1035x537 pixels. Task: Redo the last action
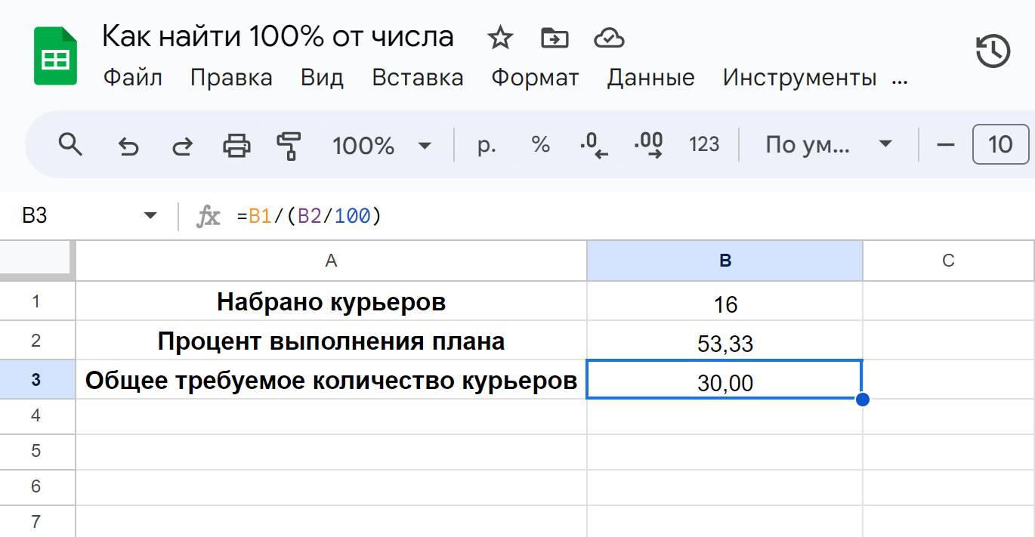(x=182, y=145)
